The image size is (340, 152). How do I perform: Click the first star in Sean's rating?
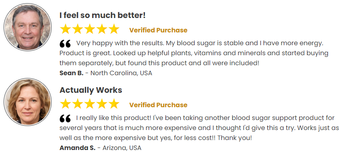[65, 29]
